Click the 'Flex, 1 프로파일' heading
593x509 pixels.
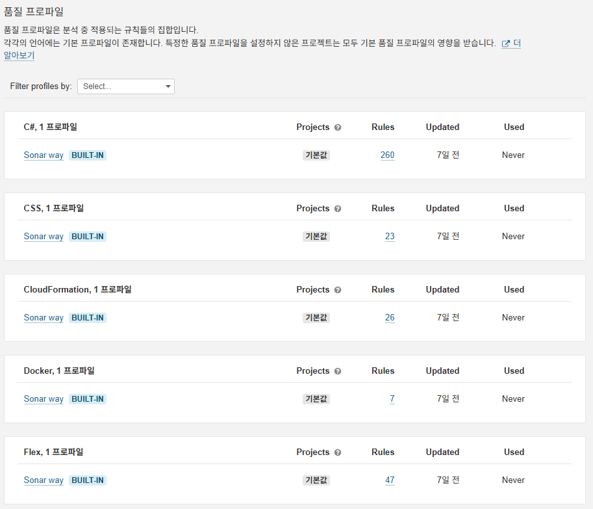[x=53, y=452]
